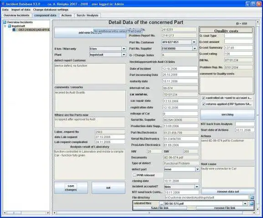This screenshot has height=218, width=263.
Task: Click the car serial no. field
Action: 181,94
